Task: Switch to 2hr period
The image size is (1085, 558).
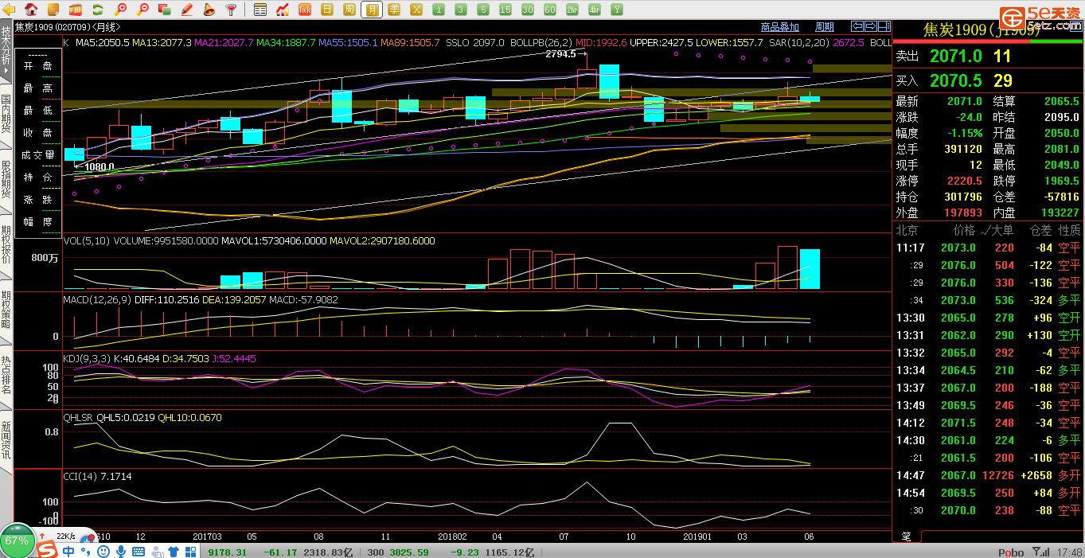Action: (572, 10)
